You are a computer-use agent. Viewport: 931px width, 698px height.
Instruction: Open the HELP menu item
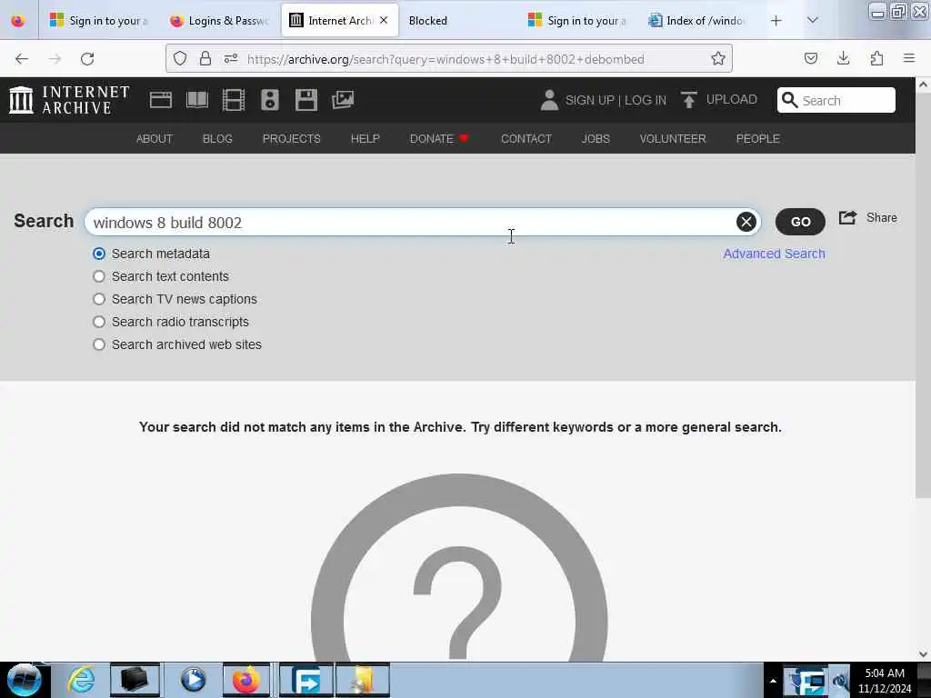(x=365, y=139)
